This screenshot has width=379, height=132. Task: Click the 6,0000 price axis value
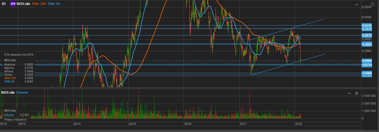tap(367, 17)
